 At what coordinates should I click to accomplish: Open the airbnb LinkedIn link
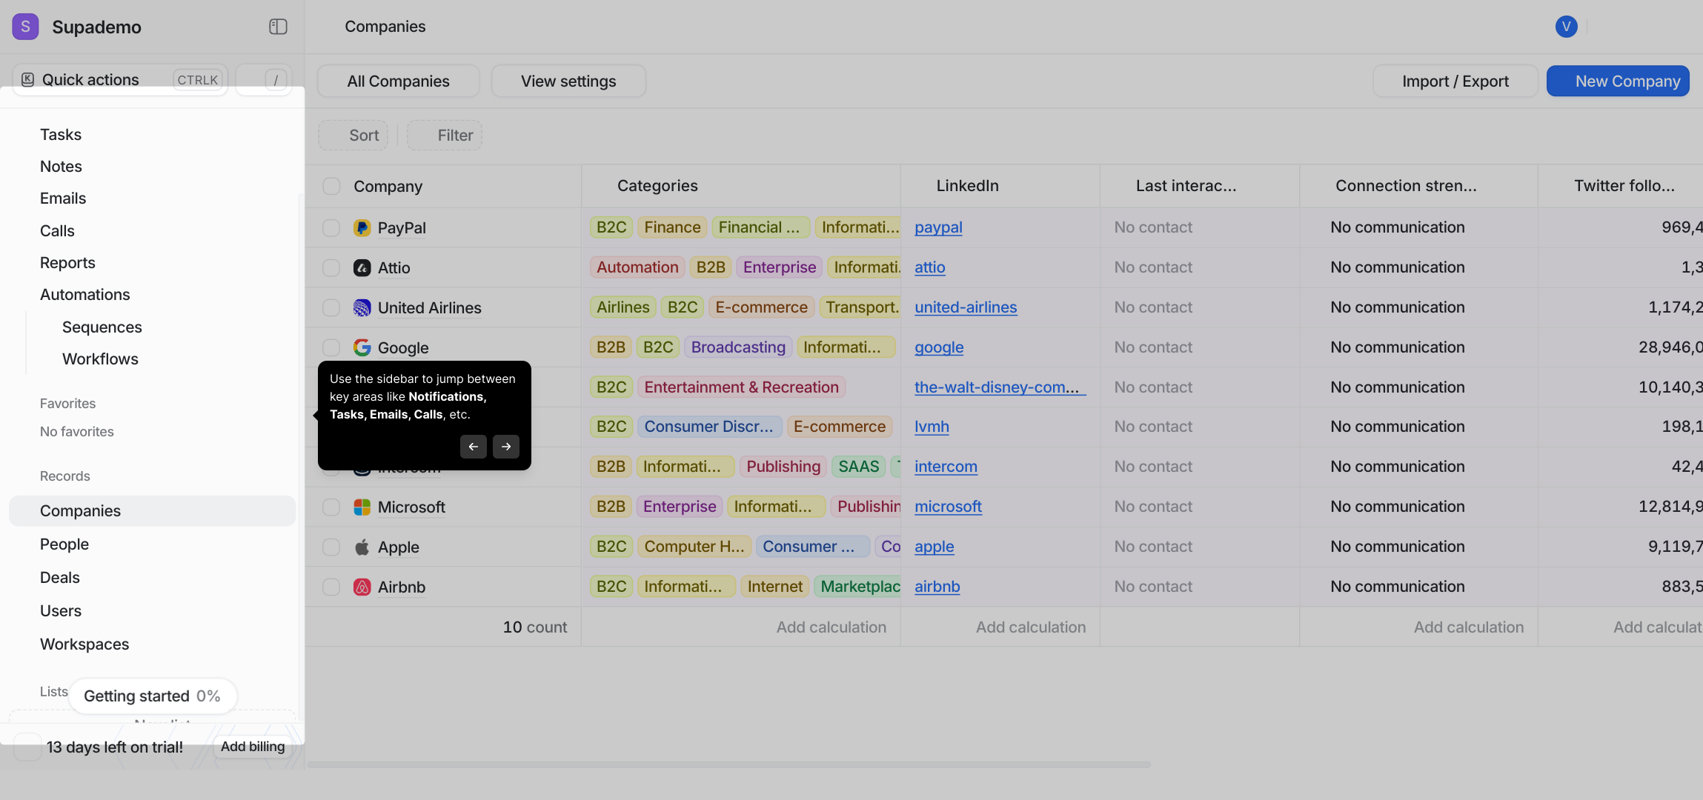(x=937, y=587)
